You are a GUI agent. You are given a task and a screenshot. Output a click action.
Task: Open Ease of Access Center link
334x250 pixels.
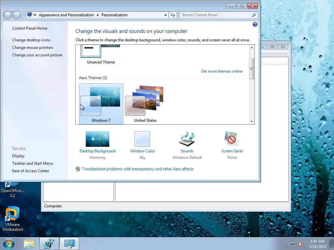(31, 171)
